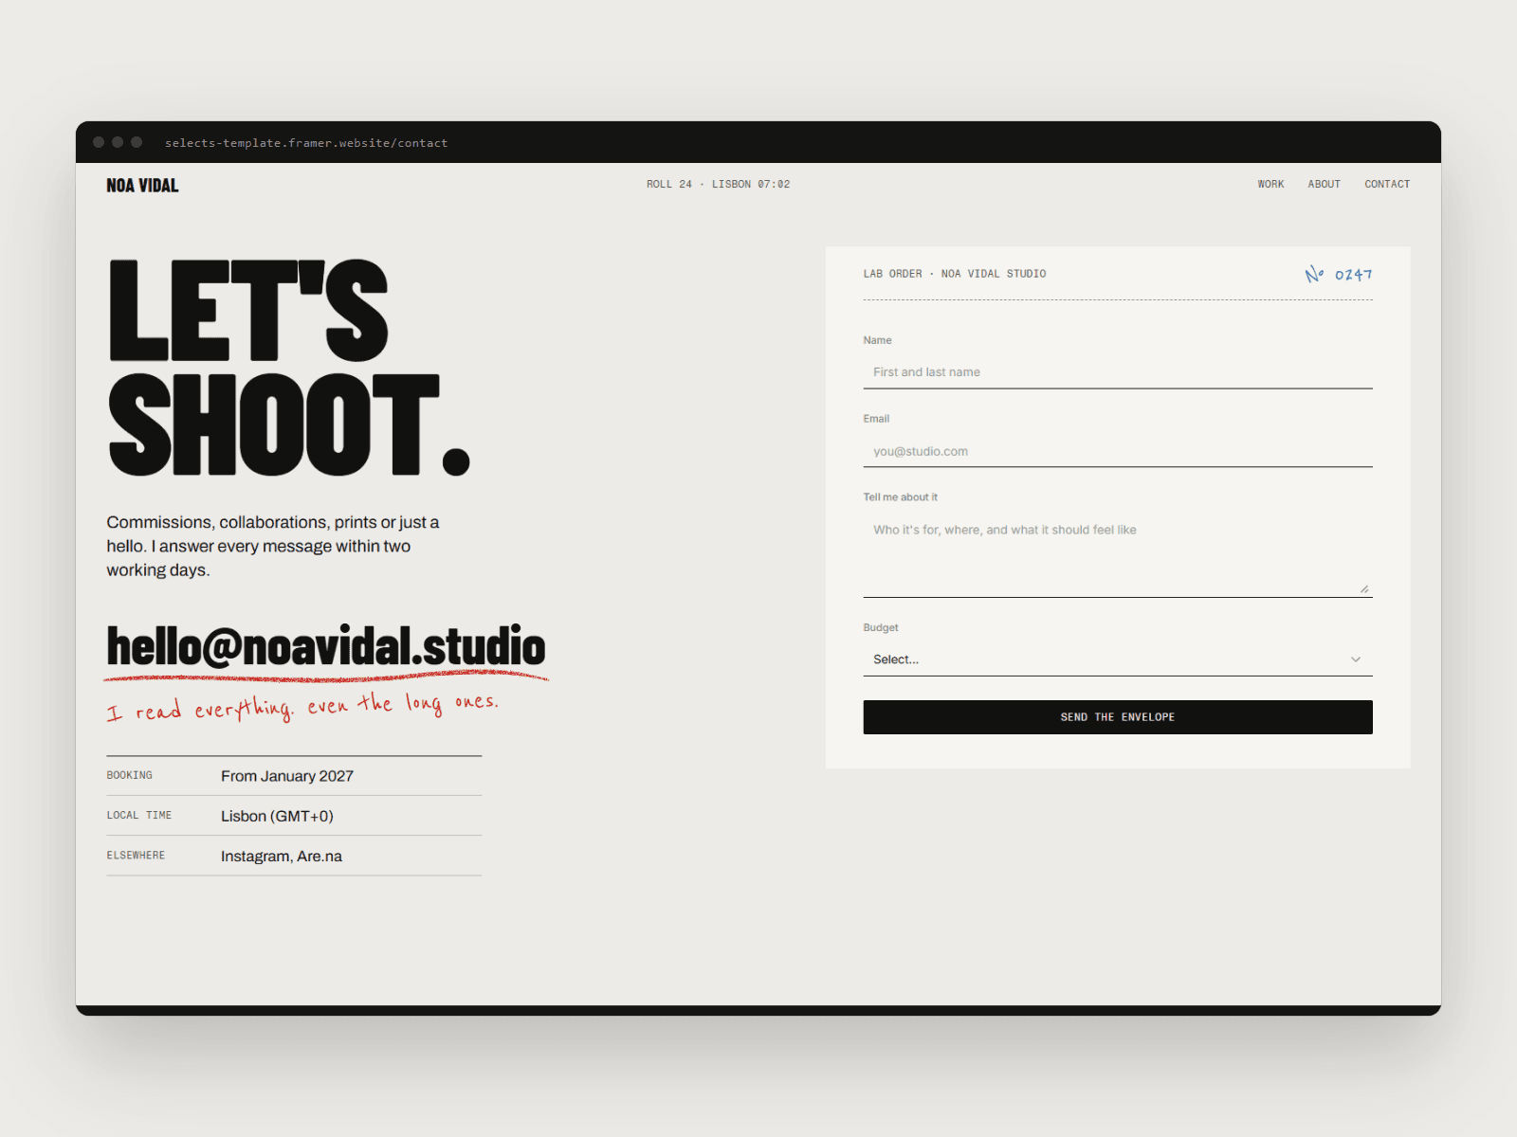The image size is (1517, 1137).
Task: Select CONTACT in the top navigation
Action: (x=1387, y=184)
